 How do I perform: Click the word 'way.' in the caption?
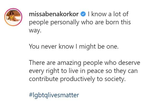point(35,31)
